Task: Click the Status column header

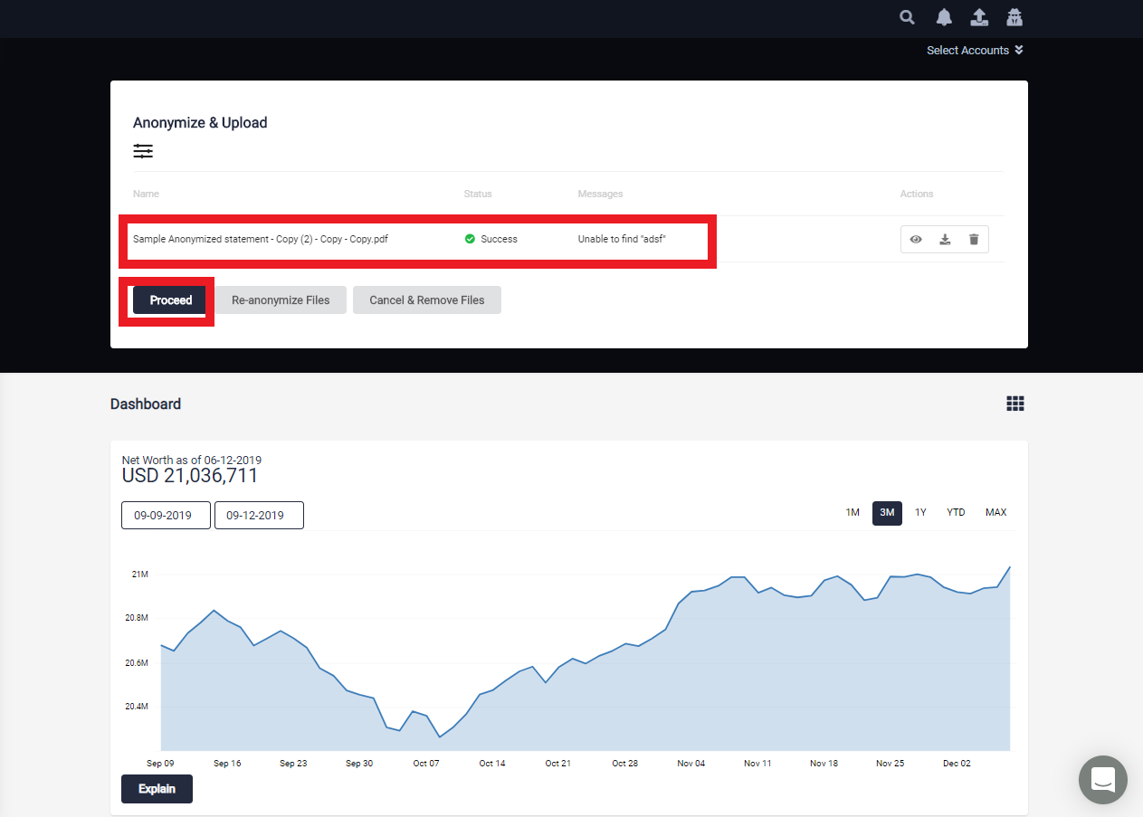Action: tap(478, 194)
